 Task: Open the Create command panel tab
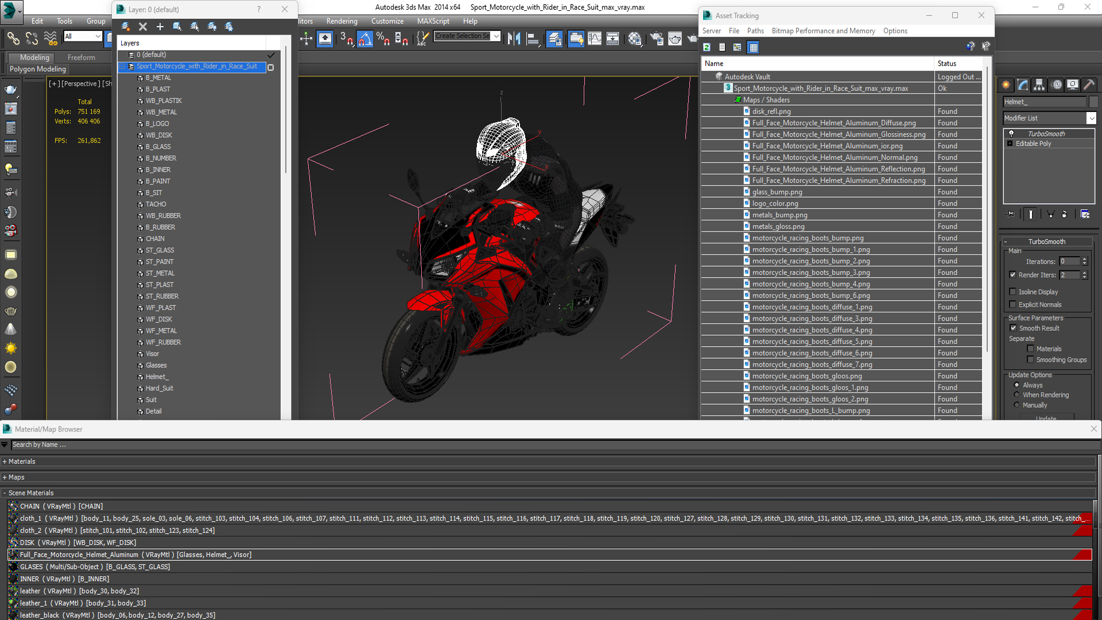click(1006, 85)
